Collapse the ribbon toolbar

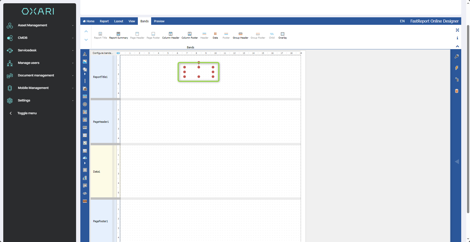(457, 46)
